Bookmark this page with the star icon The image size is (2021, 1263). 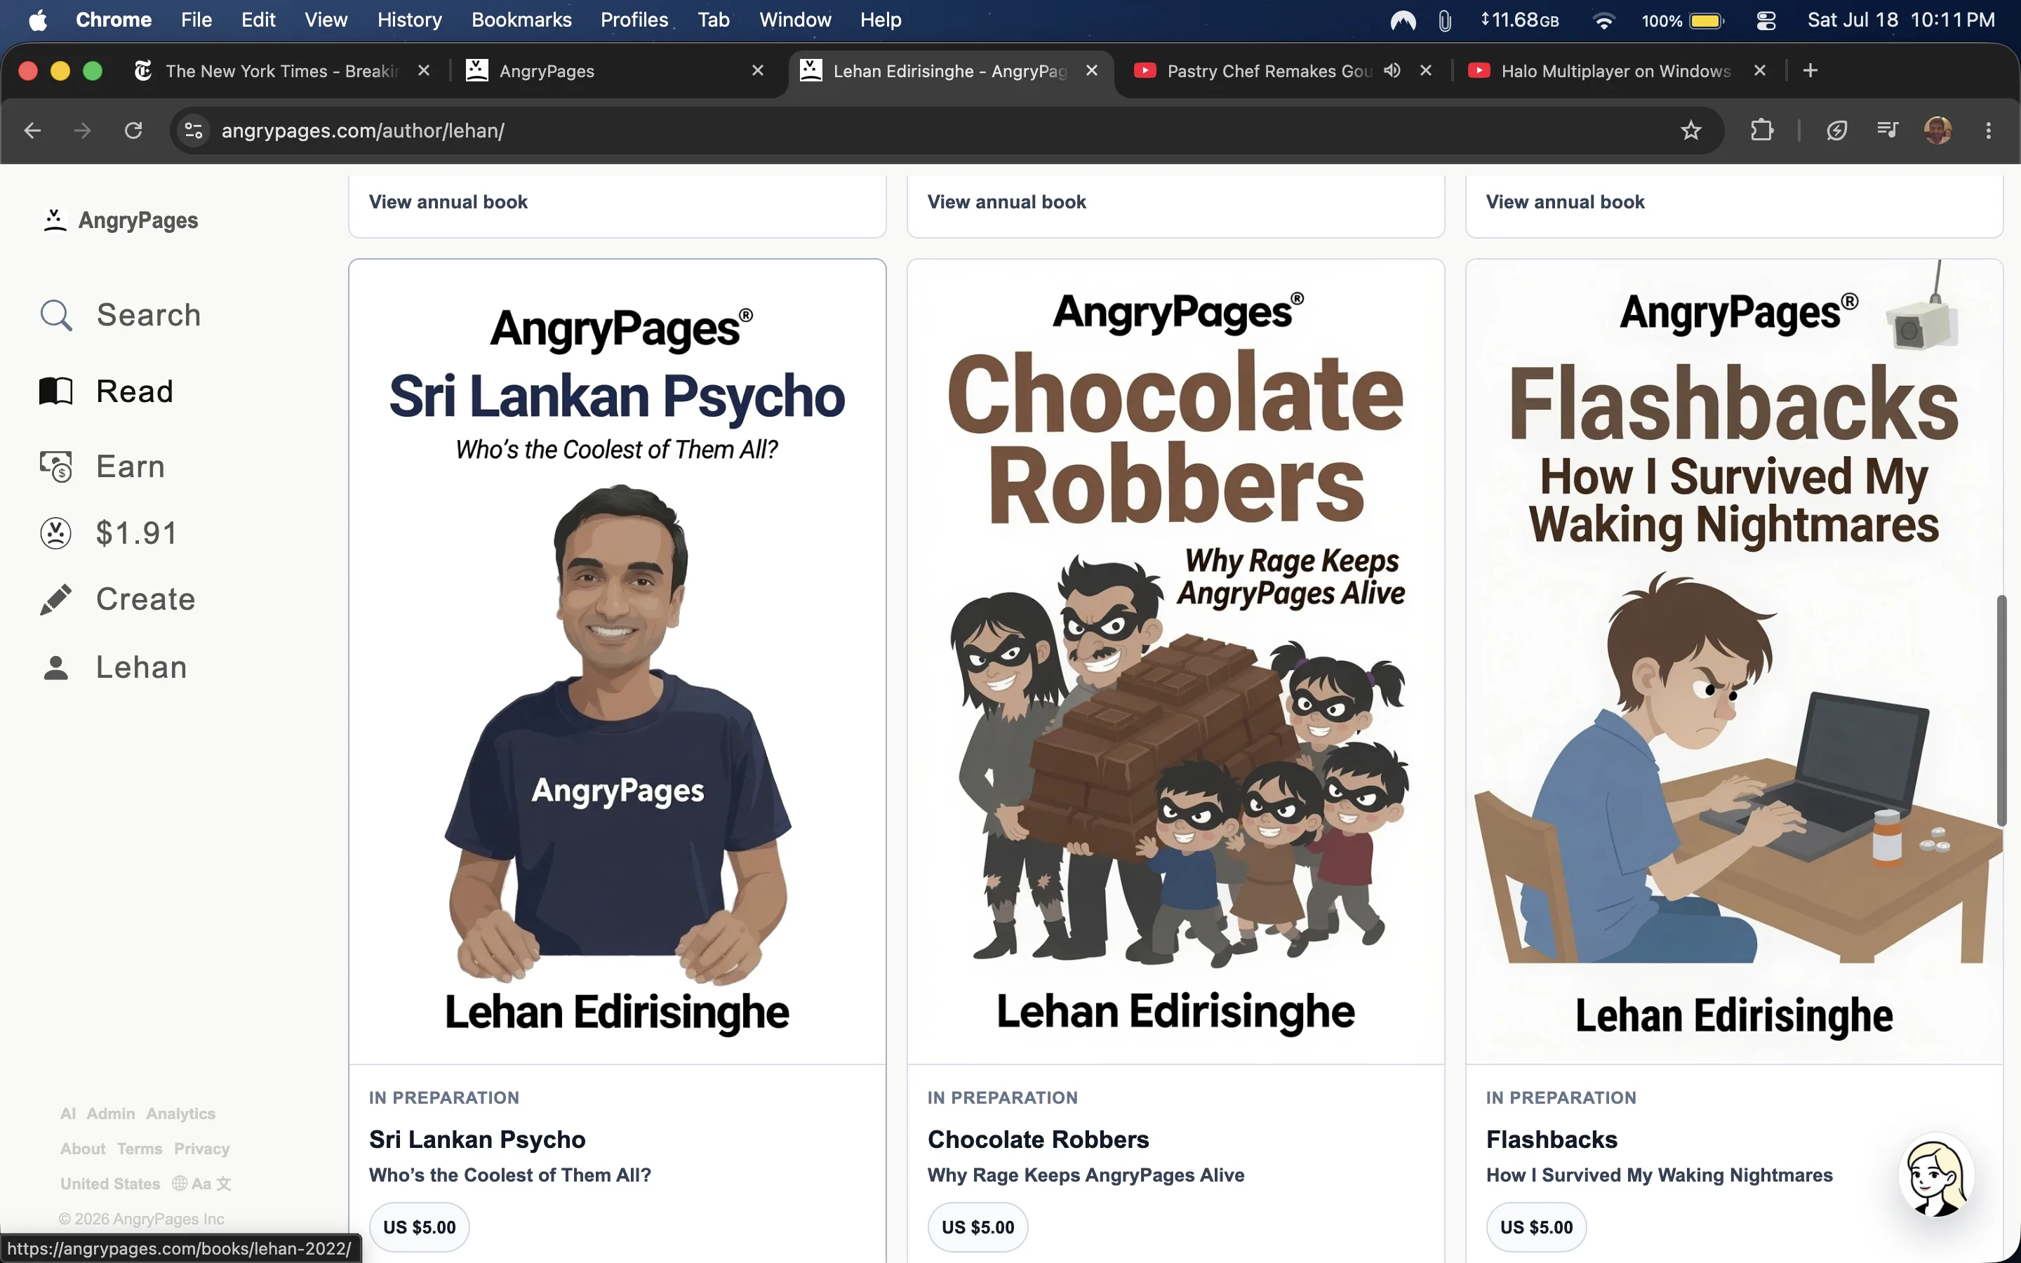[x=1690, y=131]
